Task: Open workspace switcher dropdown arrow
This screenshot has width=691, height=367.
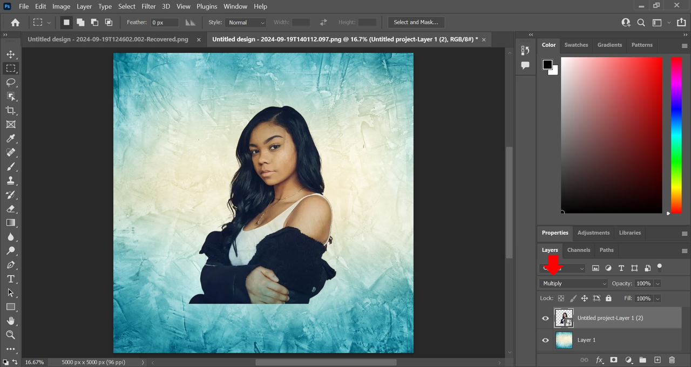Action: [x=669, y=23]
